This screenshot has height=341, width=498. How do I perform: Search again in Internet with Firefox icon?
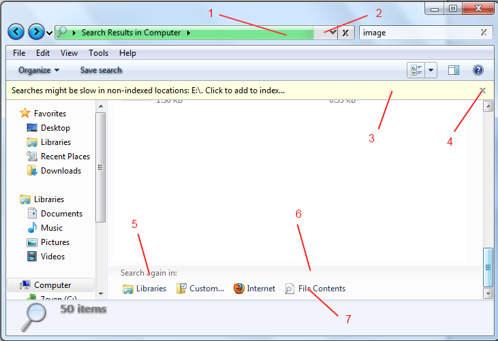pos(255,289)
